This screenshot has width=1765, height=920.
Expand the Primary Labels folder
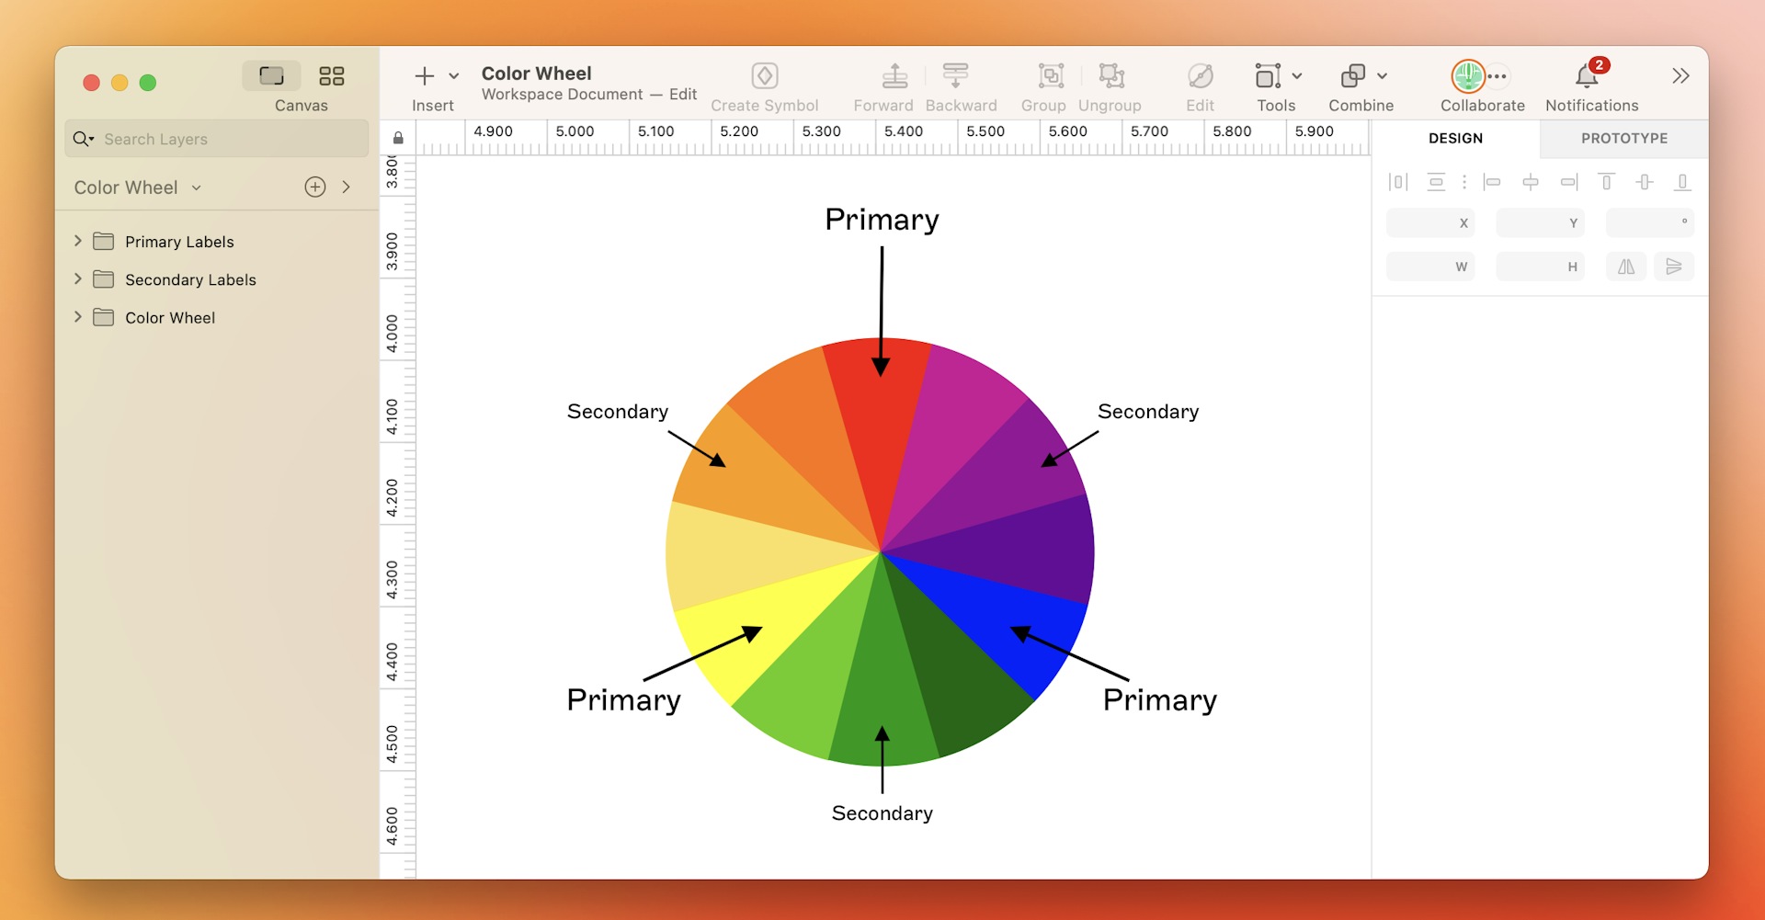(x=77, y=241)
